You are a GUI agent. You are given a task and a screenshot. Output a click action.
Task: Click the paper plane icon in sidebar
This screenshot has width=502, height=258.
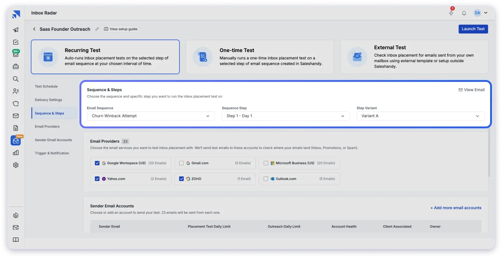16,30
